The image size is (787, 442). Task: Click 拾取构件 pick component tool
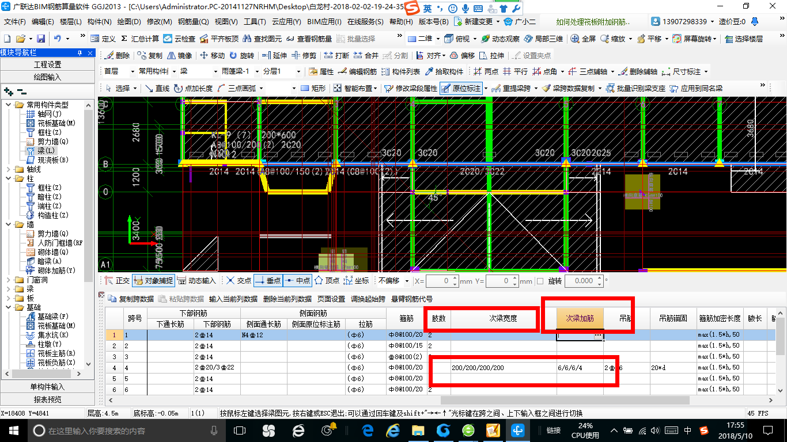(x=444, y=71)
